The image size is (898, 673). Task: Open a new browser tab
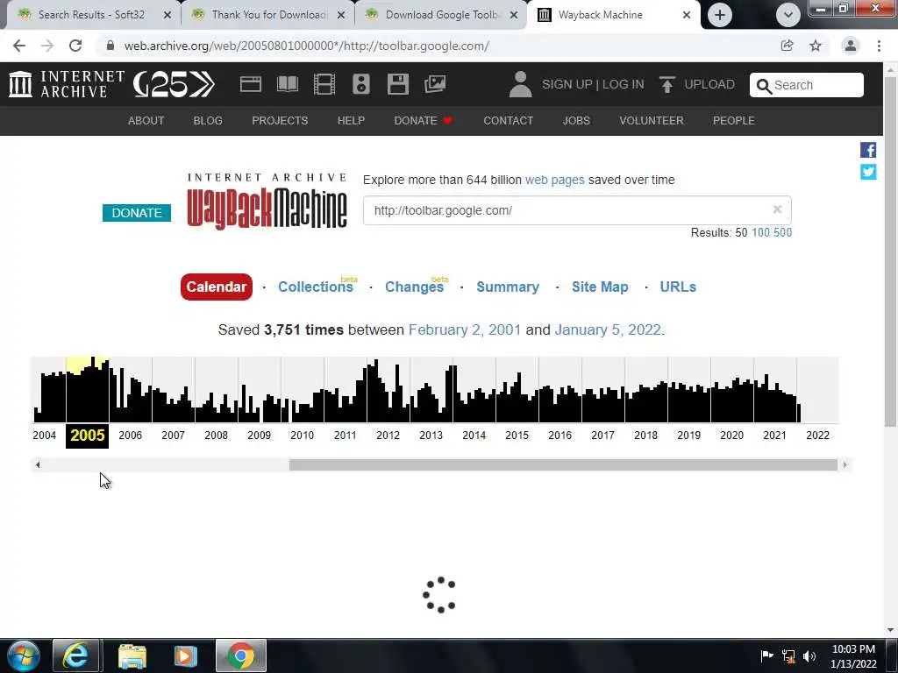coord(720,15)
